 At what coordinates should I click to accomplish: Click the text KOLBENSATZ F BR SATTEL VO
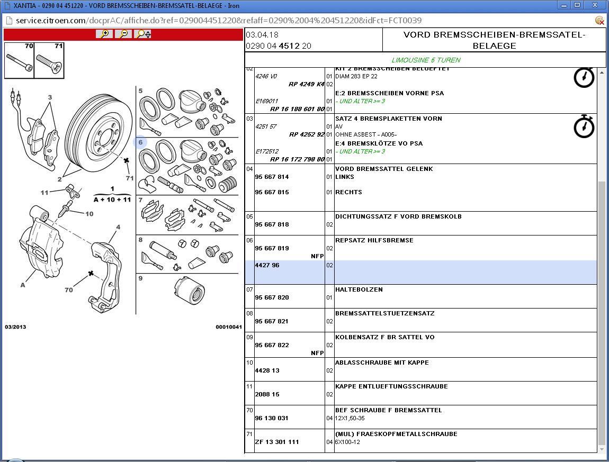pos(385,338)
